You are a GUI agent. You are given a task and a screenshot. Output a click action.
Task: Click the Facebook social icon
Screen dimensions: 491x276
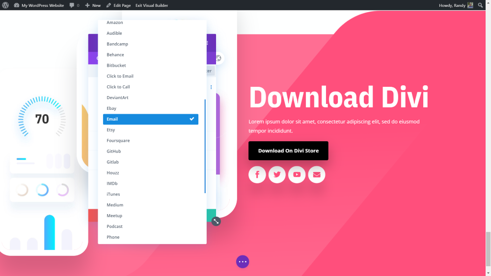click(x=257, y=175)
